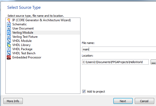Click the Schematic source type icon
Screen dimensions: 156x106
click(9, 24)
